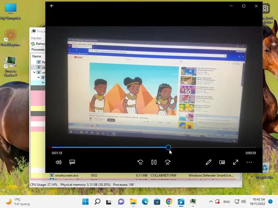Click COLLABNET\VM6 user cell for smartscreen
The image size is (278, 208).
point(163,175)
